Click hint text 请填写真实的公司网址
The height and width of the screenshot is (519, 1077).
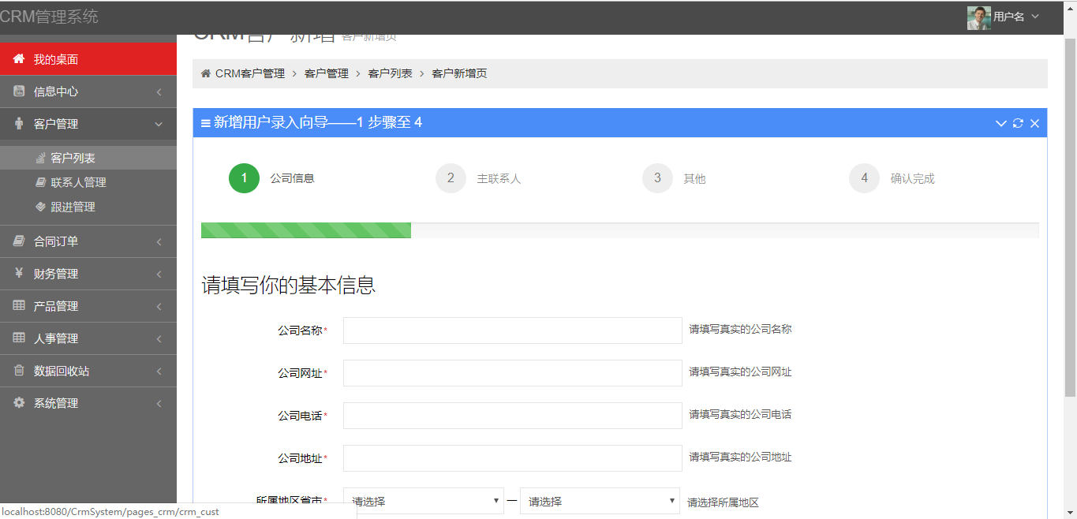(741, 372)
